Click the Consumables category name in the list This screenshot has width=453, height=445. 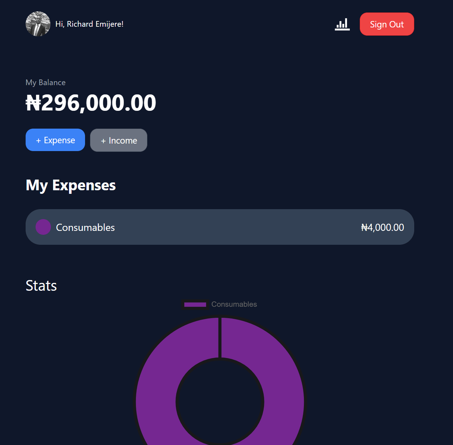[x=85, y=227]
